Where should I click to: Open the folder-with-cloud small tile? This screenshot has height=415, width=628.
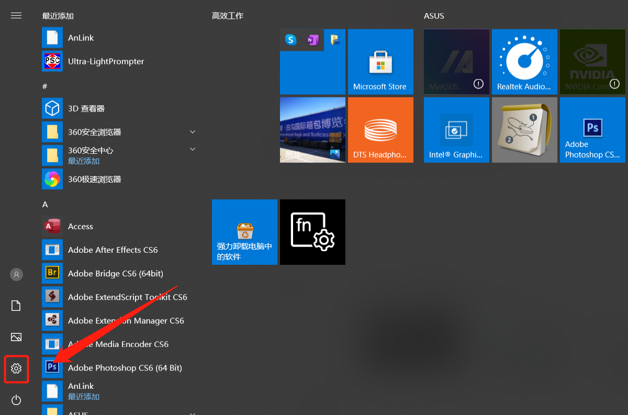(335, 40)
